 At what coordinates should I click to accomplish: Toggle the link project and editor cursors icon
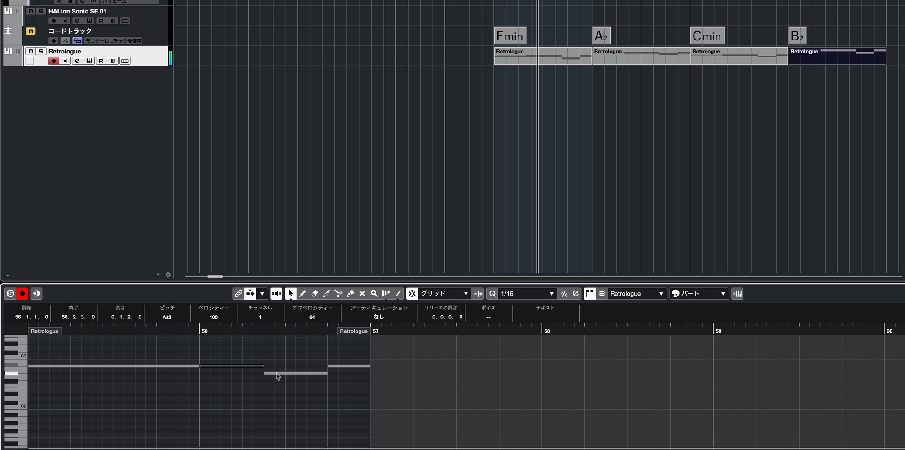[x=238, y=294]
